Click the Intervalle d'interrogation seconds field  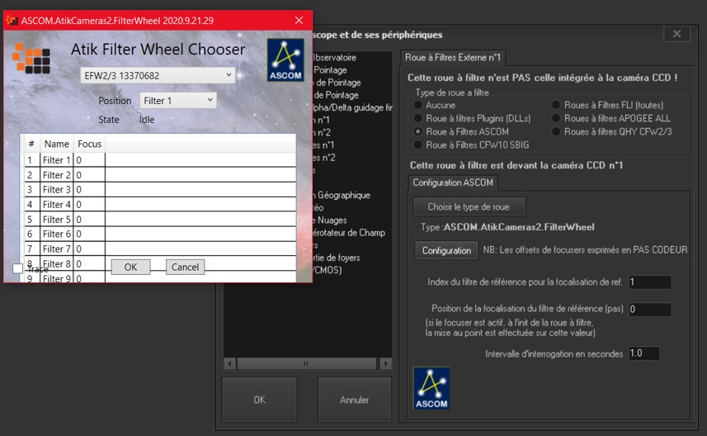643,353
